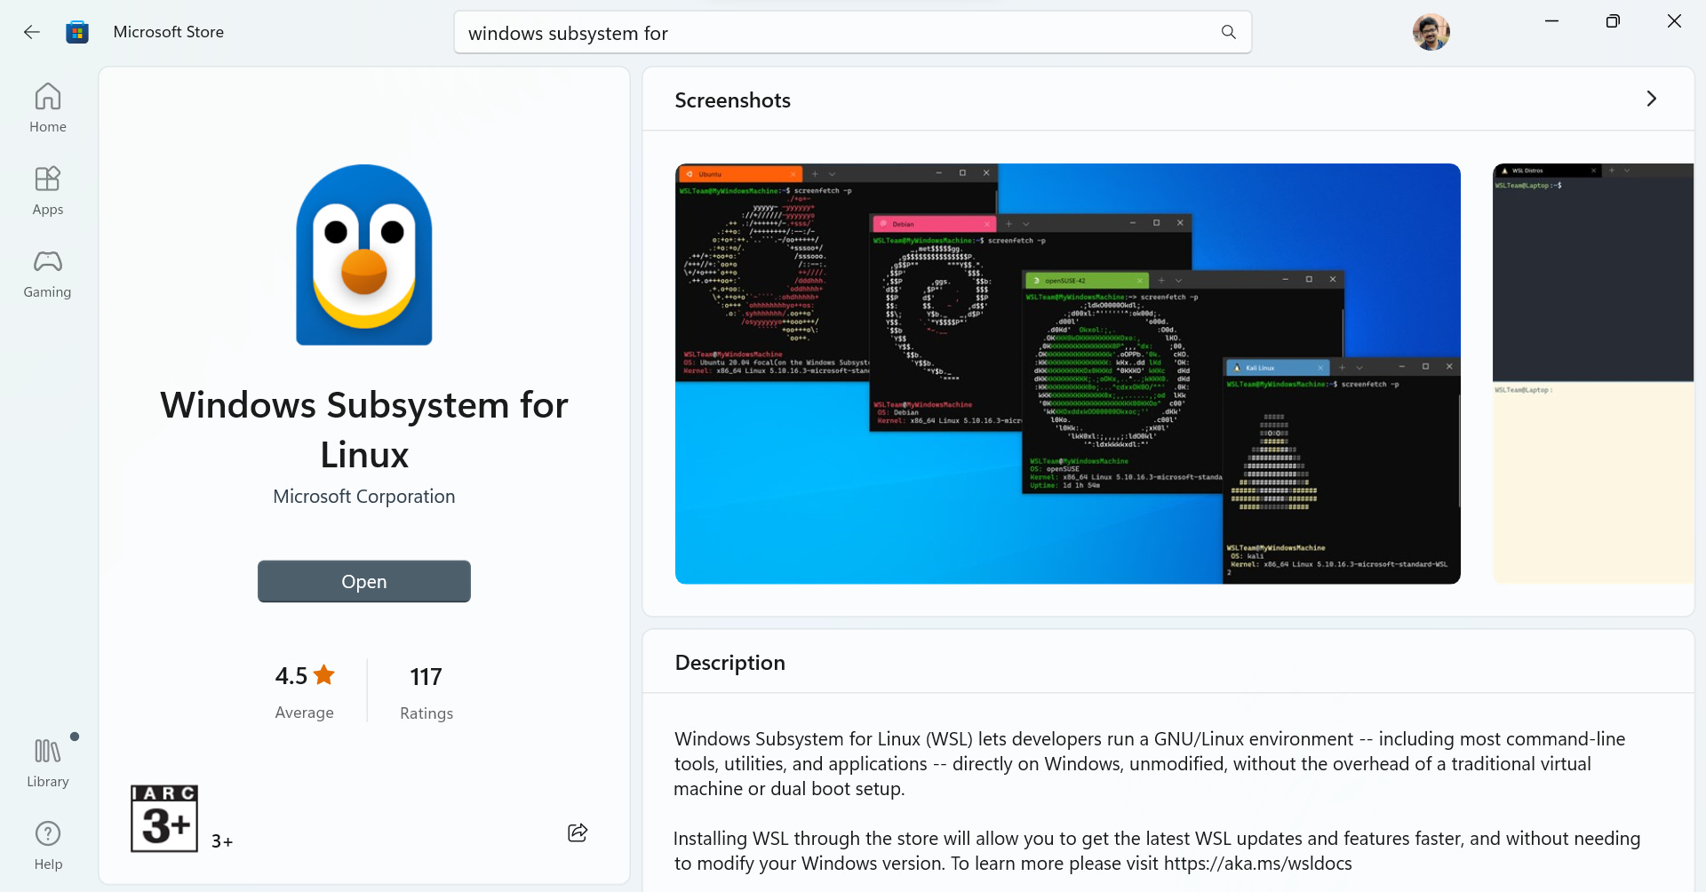Click the 4.5 star rating
This screenshot has height=892, width=1706.
304,675
